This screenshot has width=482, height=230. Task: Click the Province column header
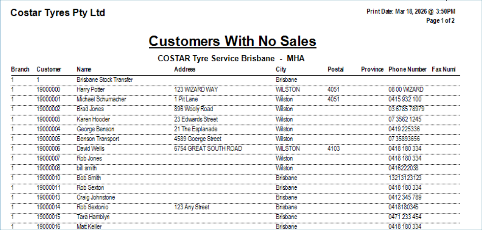pyautogui.click(x=372, y=69)
